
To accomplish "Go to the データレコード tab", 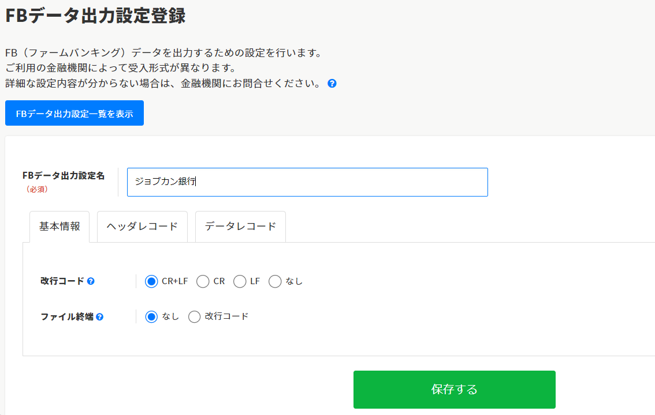I will coord(240,227).
